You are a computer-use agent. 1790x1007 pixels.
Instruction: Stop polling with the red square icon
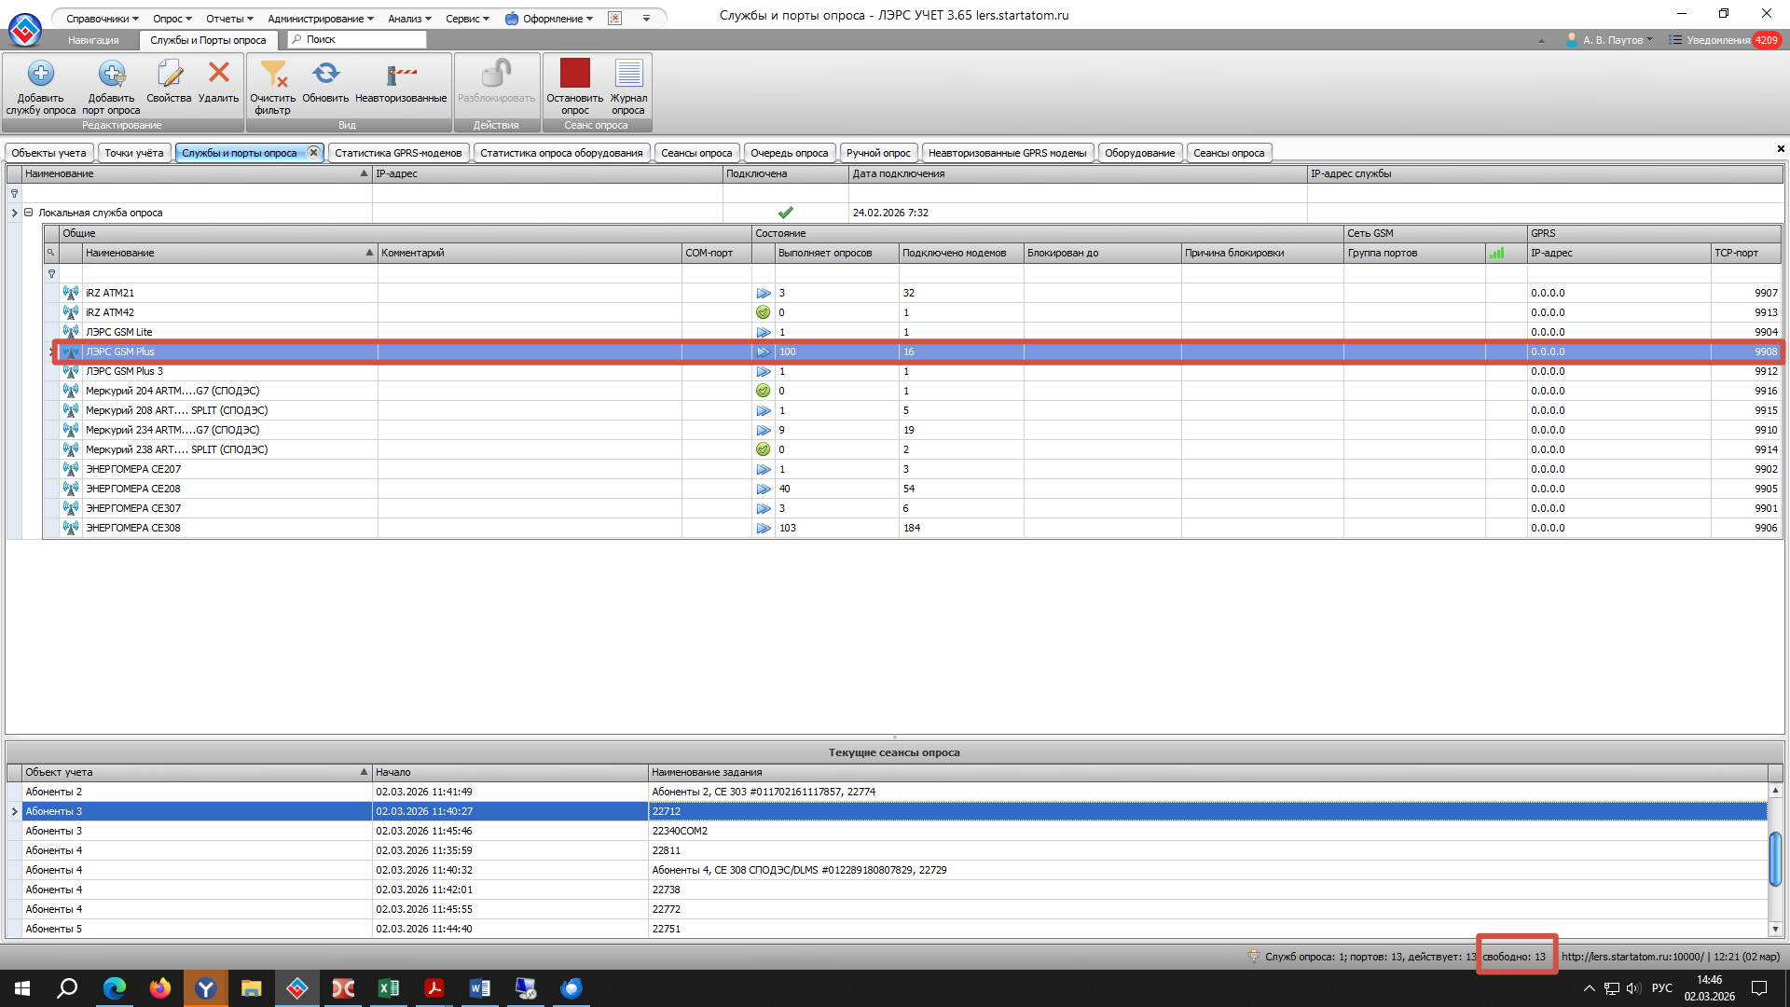[574, 74]
